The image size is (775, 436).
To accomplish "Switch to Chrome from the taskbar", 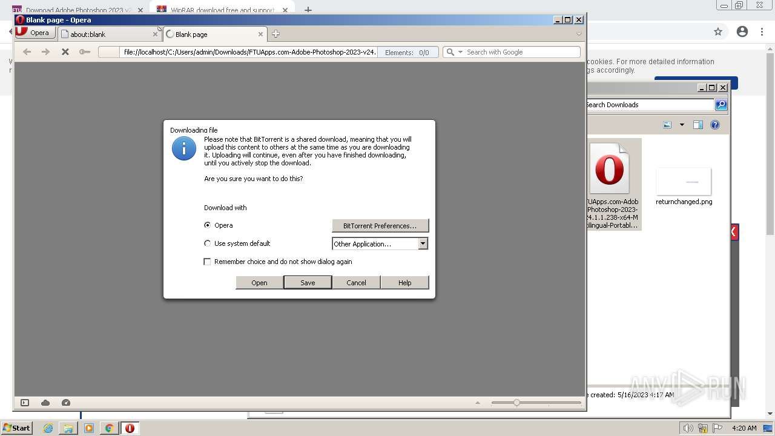I will coord(109,428).
